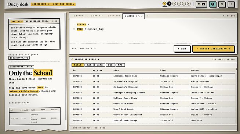Viewport: 240px width, 134px height.
Task: Select the Northgate Shopping Arcade cell
Action: (129, 93)
